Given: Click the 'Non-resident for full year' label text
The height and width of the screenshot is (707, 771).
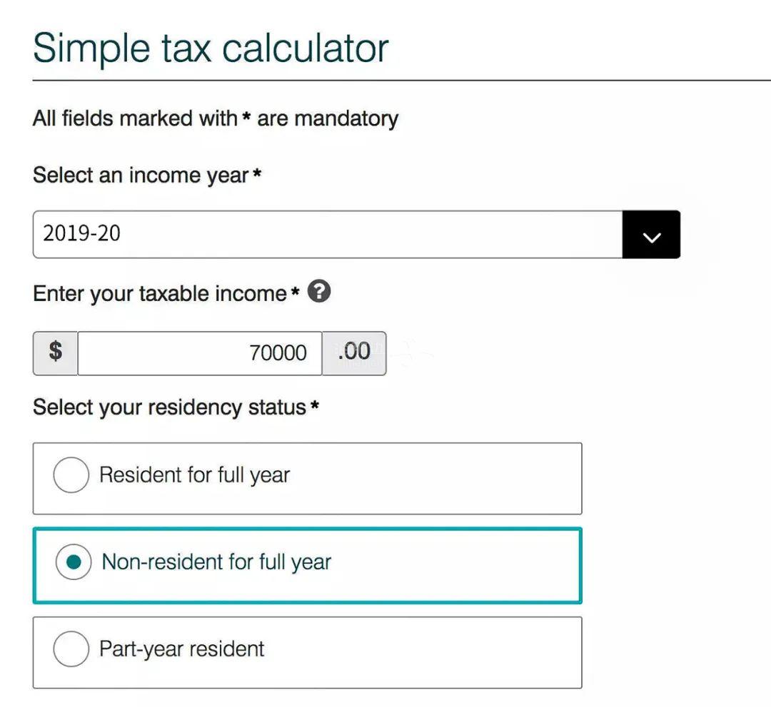Looking at the screenshot, I should (x=216, y=562).
